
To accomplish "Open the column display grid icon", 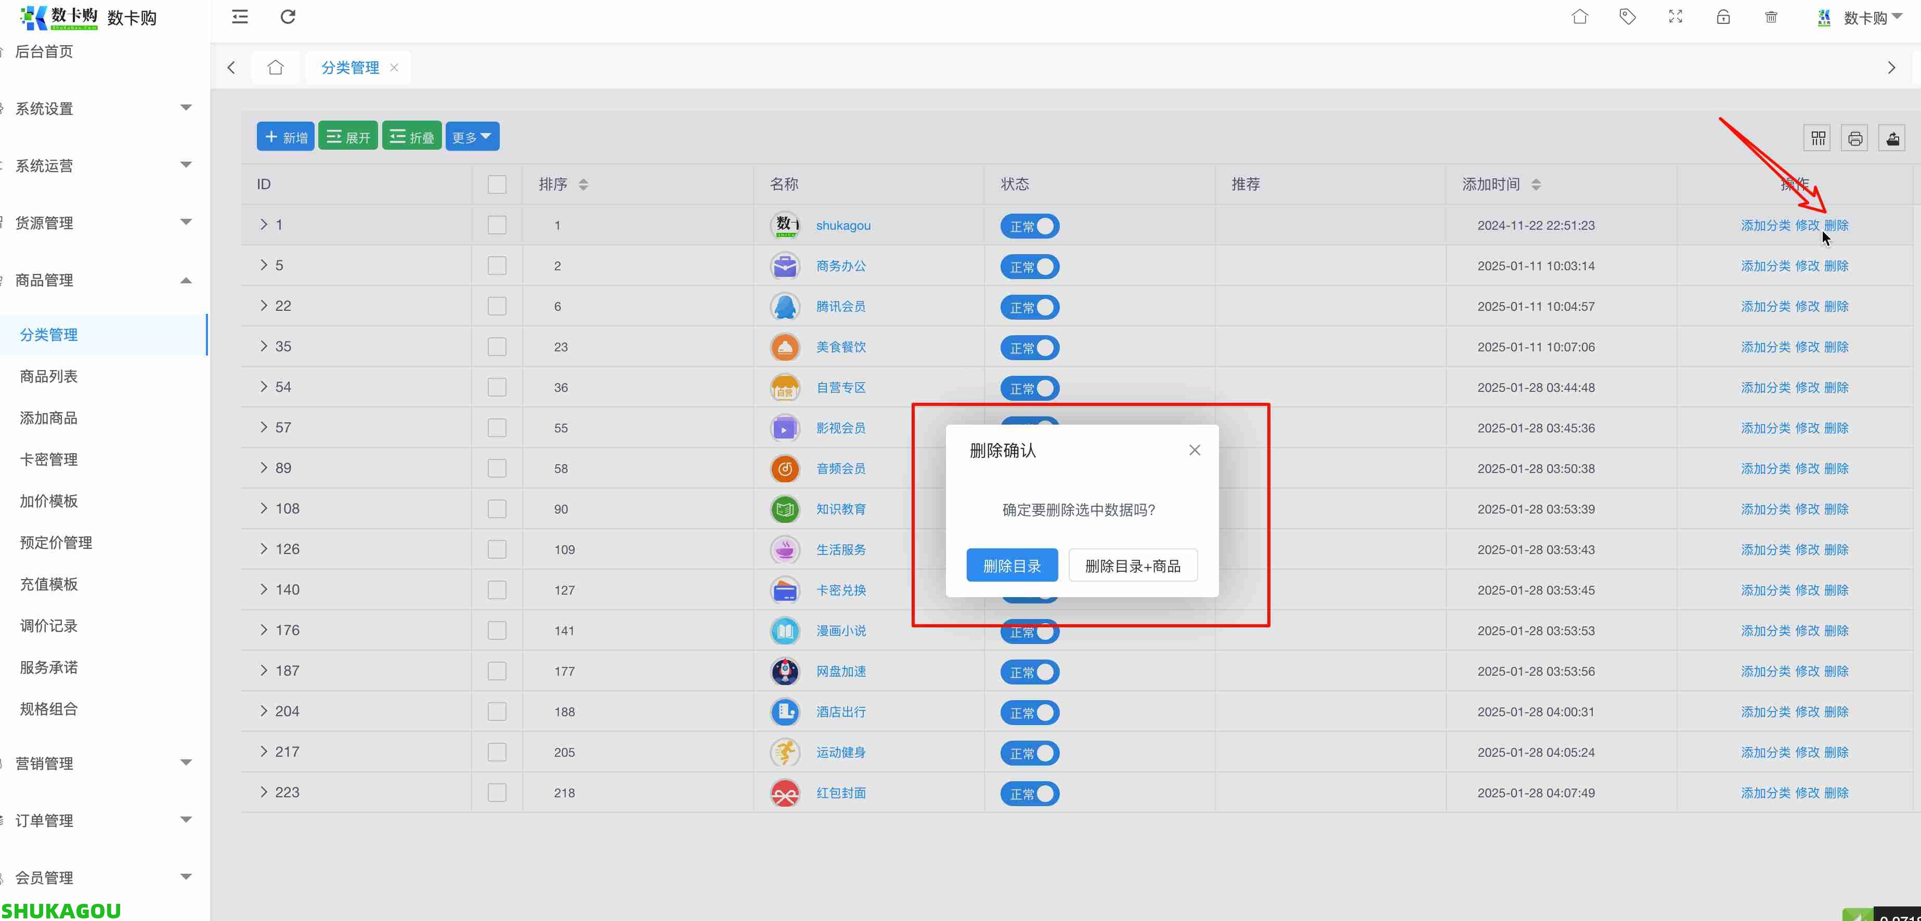I will click(1818, 137).
